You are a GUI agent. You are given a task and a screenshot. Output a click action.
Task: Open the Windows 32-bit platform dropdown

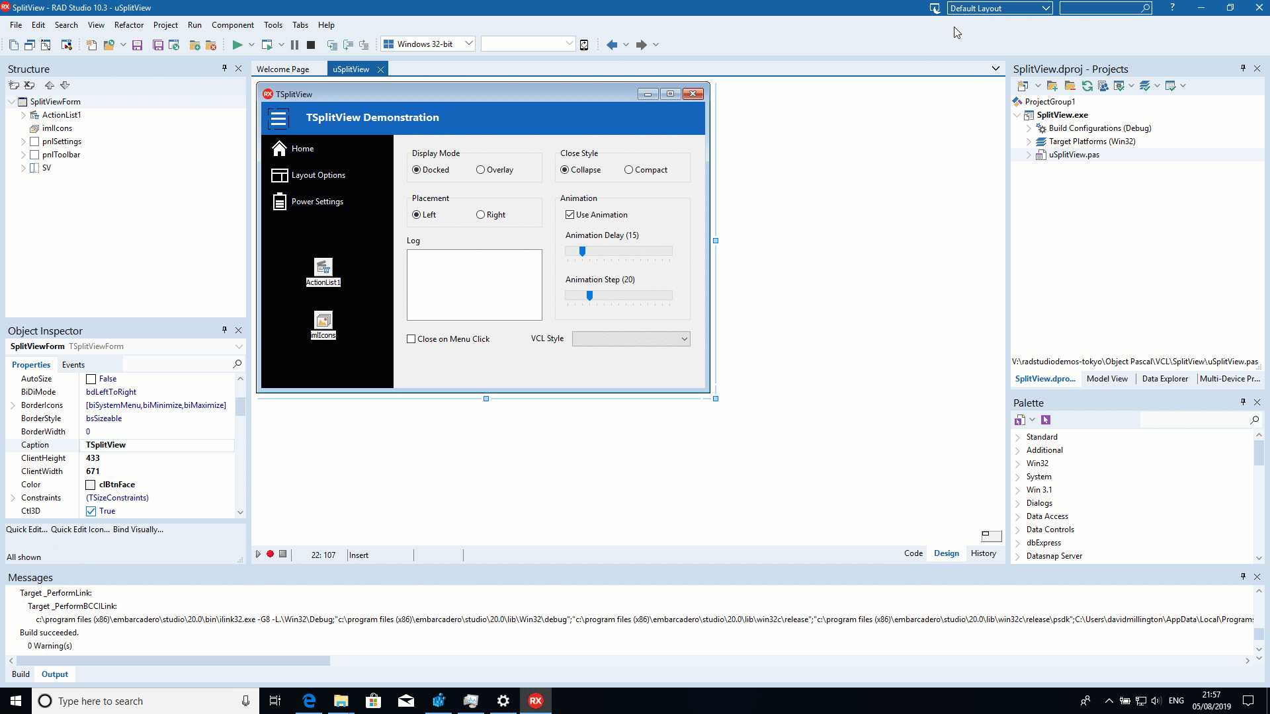pos(469,44)
